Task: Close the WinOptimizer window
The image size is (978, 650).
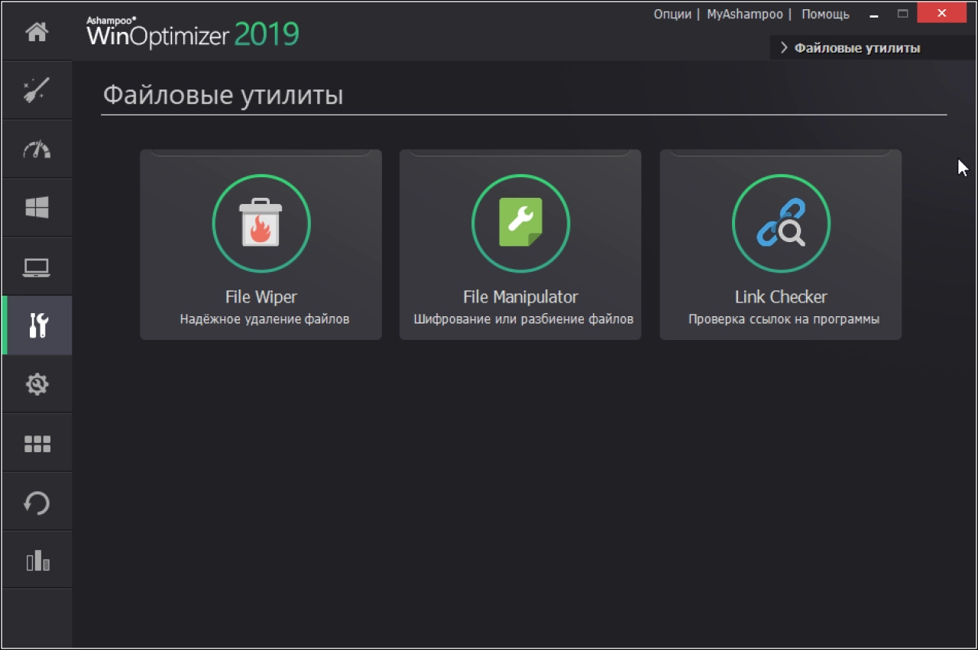Action: 943,14
